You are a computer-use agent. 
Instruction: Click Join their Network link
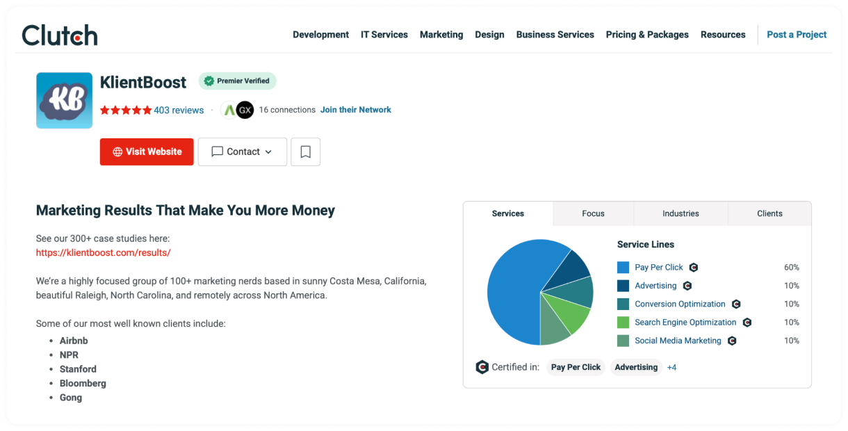coord(356,110)
